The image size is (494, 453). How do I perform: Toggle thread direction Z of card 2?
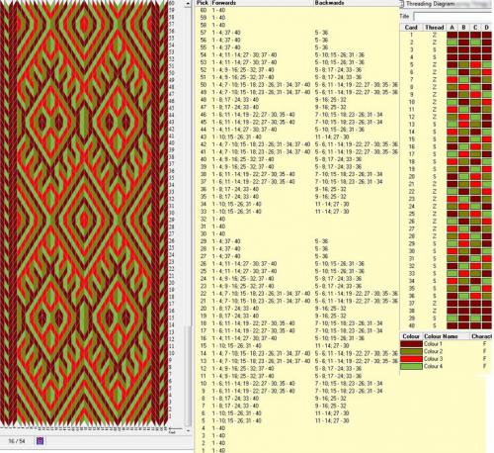pos(435,43)
